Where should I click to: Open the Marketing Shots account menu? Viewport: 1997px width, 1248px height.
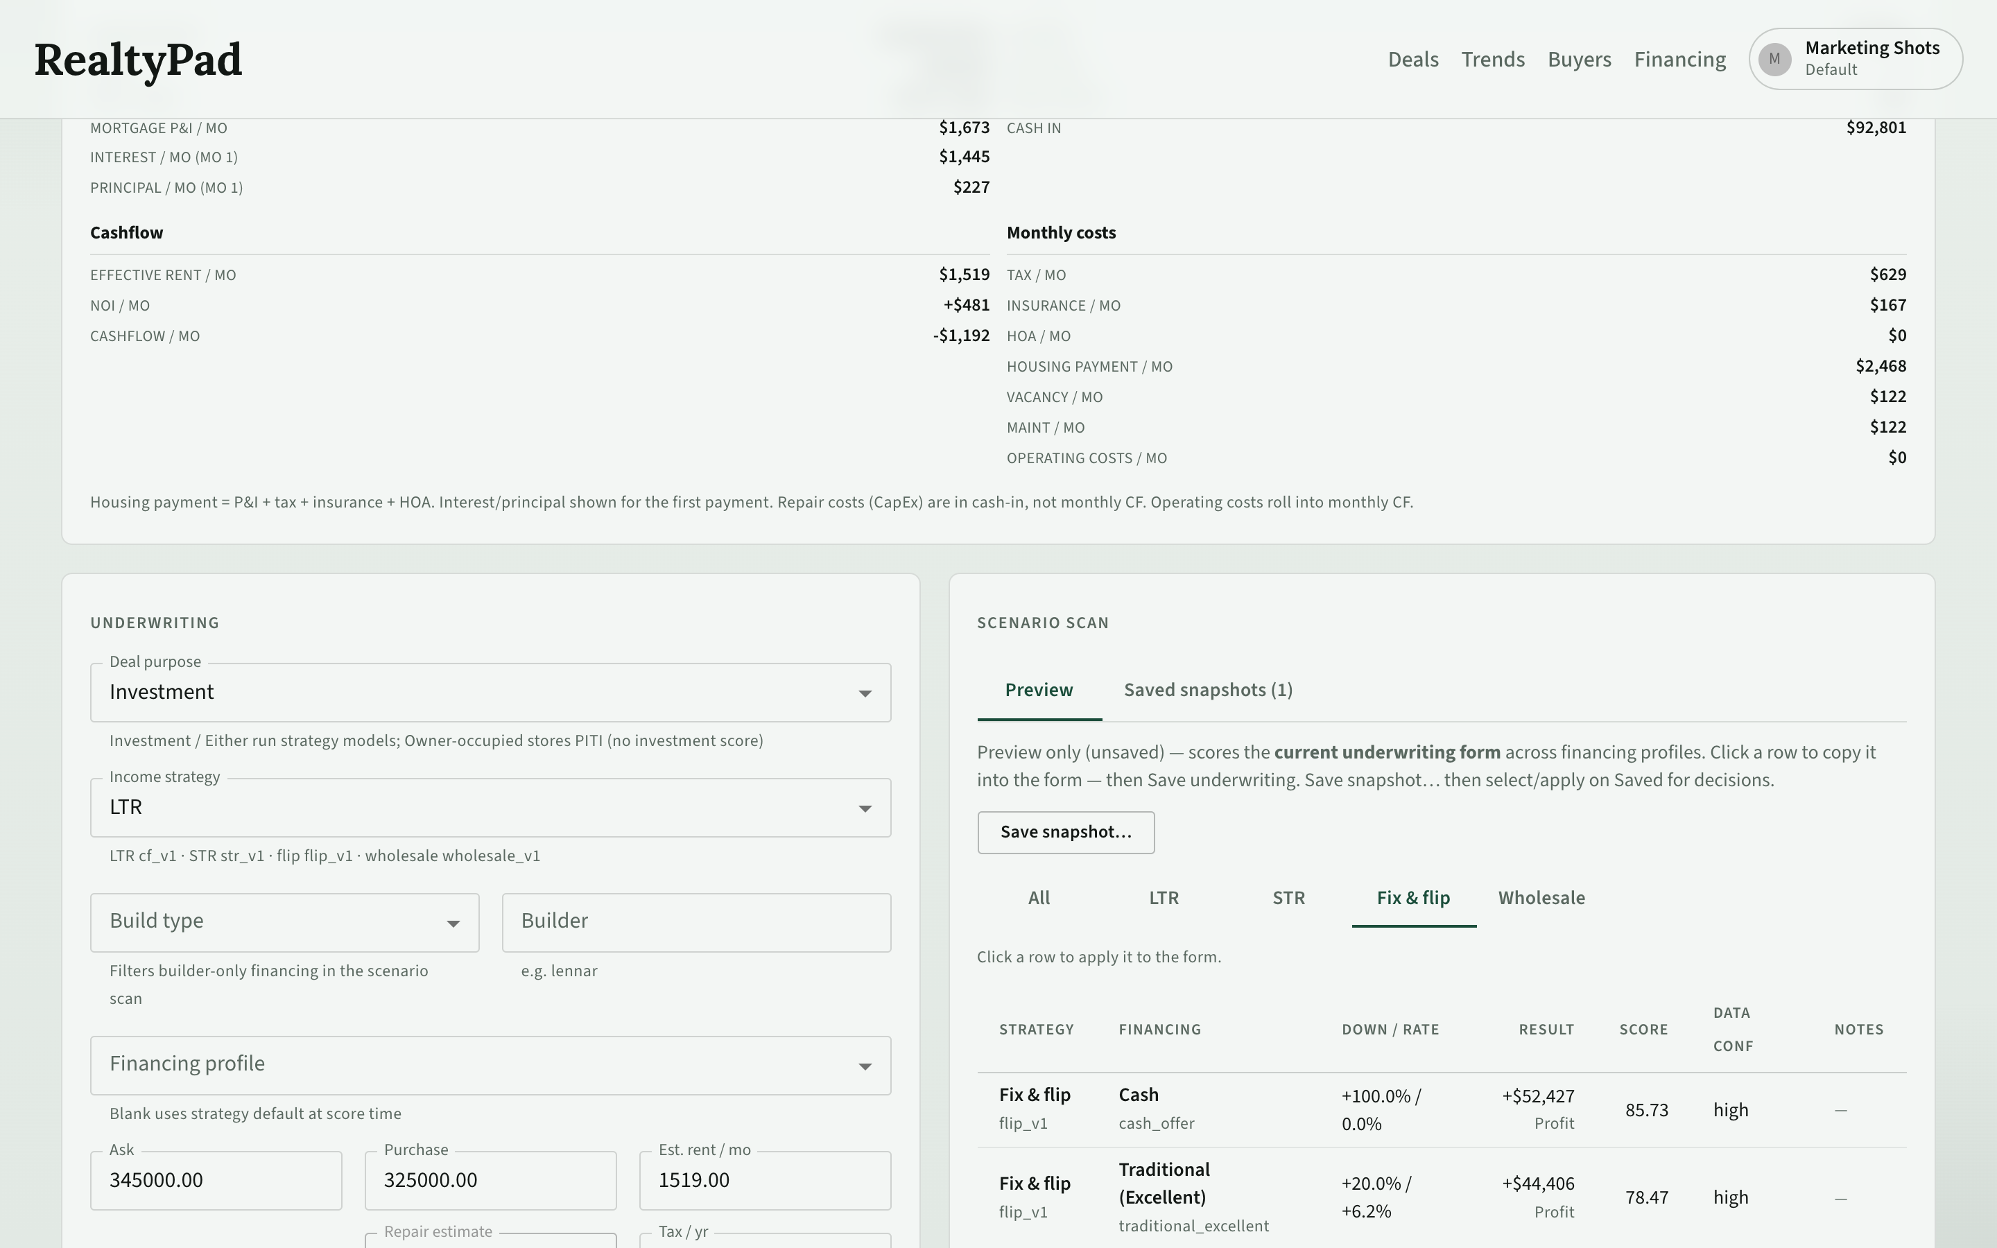coord(1855,60)
